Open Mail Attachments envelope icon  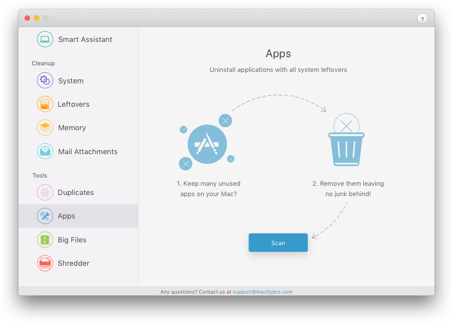click(45, 151)
